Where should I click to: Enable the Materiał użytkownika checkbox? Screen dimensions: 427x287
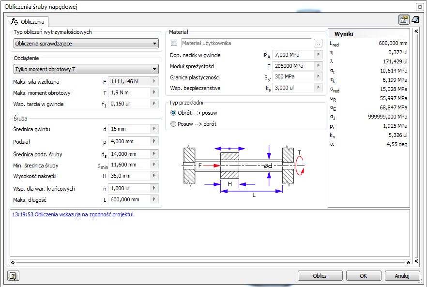(174, 43)
